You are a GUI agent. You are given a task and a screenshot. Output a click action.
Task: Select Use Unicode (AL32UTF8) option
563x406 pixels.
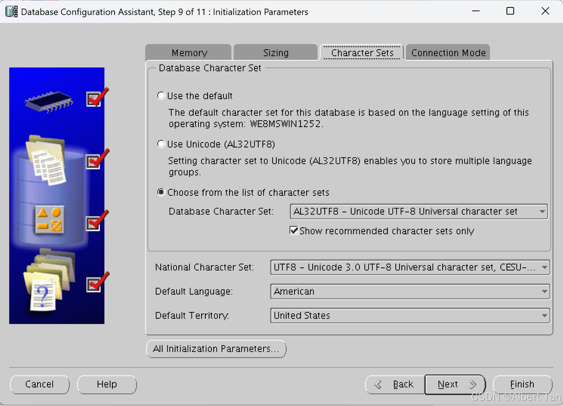(161, 144)
